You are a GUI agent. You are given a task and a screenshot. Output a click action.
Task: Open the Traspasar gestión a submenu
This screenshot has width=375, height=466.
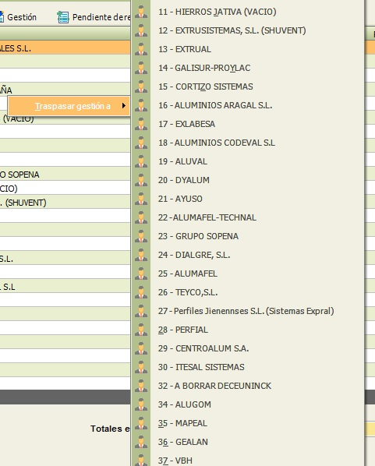click(x=69, y=106)
